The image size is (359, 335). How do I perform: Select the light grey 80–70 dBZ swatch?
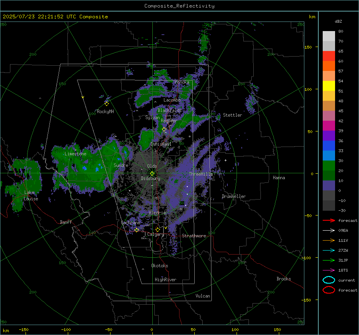click(329, 36)
